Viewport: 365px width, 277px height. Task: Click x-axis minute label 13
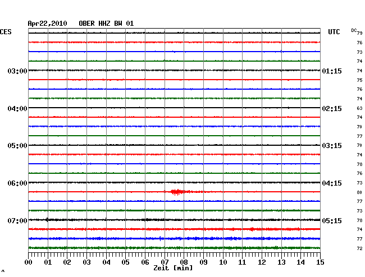point(281,262)
